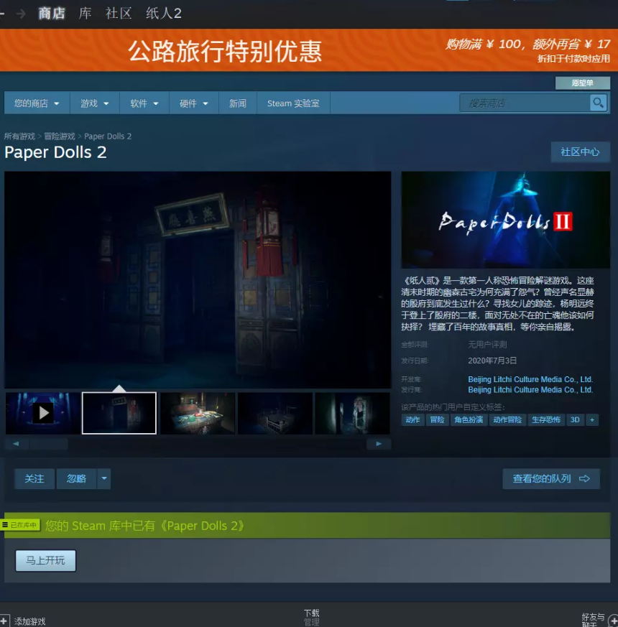Click the 所有游戏 breadcrumb link

tap(19, 136)
